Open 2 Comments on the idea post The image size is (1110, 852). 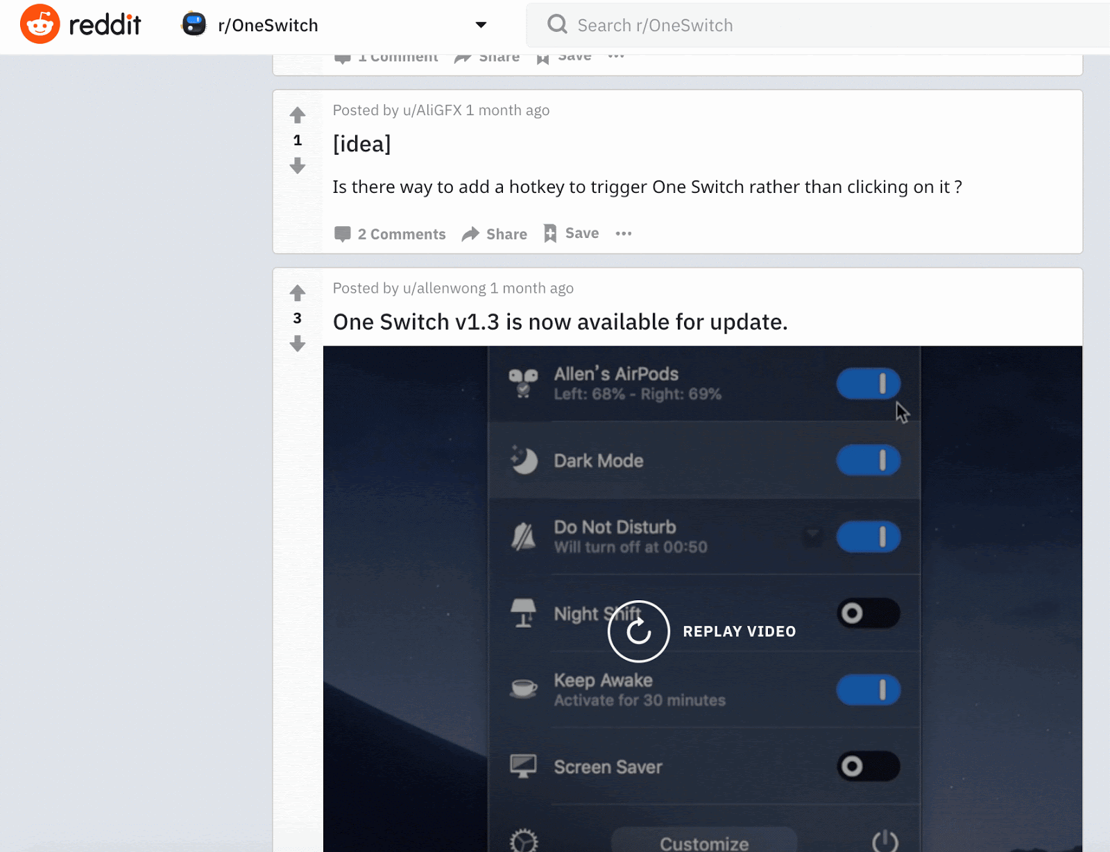[x=390, y=234]
